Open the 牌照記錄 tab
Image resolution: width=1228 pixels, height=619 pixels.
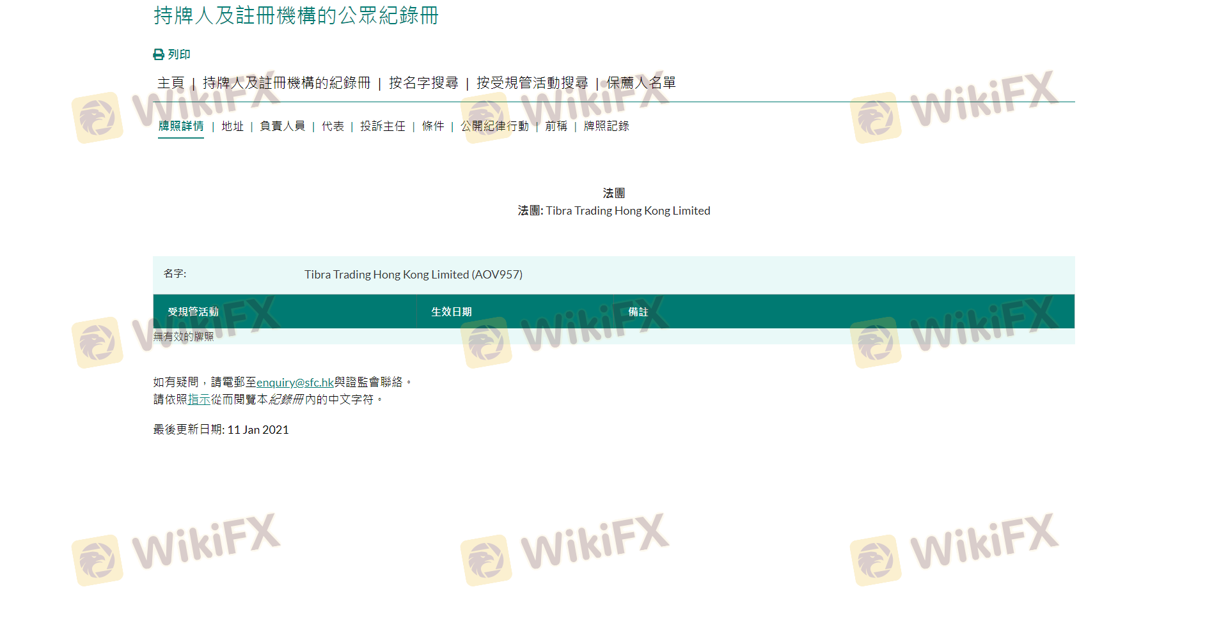606,126
